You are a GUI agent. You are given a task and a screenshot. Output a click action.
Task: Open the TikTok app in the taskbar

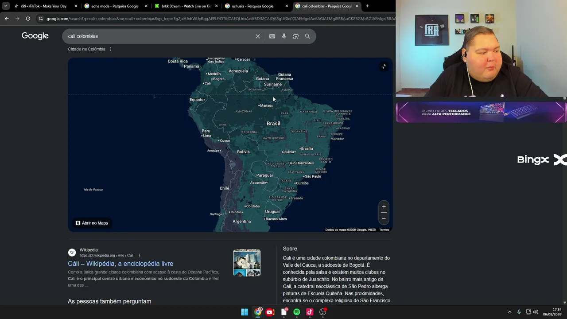(310, 312)
